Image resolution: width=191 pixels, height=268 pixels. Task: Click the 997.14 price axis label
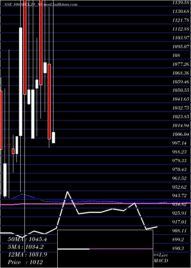click(x=180, y=143)
